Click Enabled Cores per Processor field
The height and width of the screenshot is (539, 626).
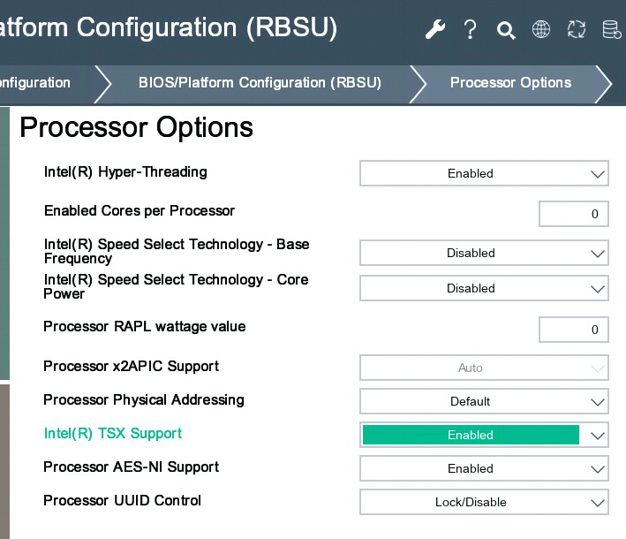point(573,214)
